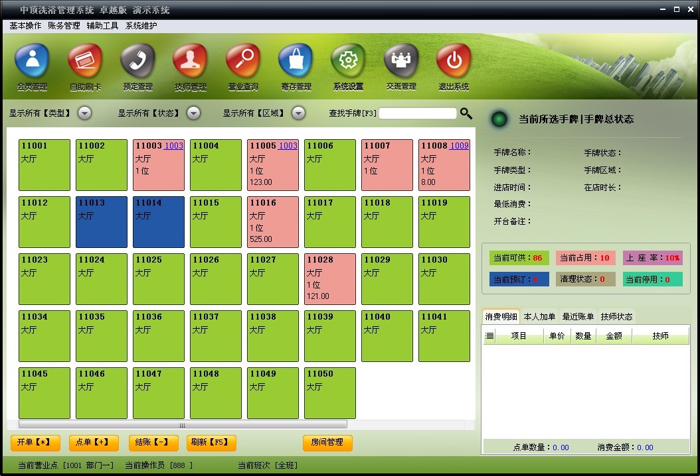Select occupied card 11007
This screenshot has height=476, width=700.
click(387, 165)
